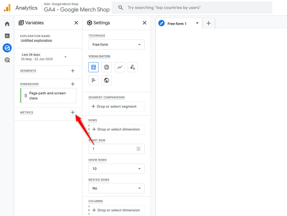Add a new segment with plus
The height and width of the screenshot is (216, 287).
(73, 71)
